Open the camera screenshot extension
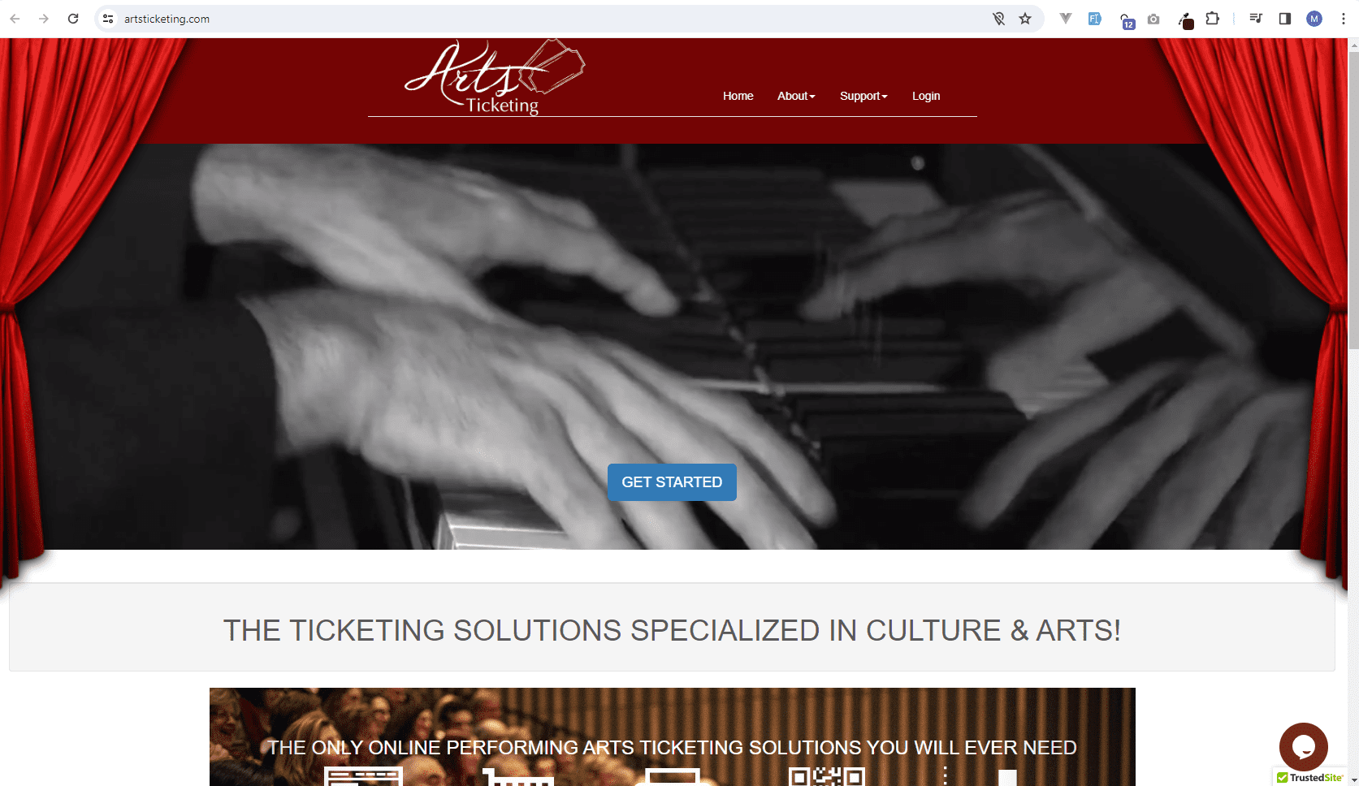Screen dimensions: 1359x786 point(1153,19)
